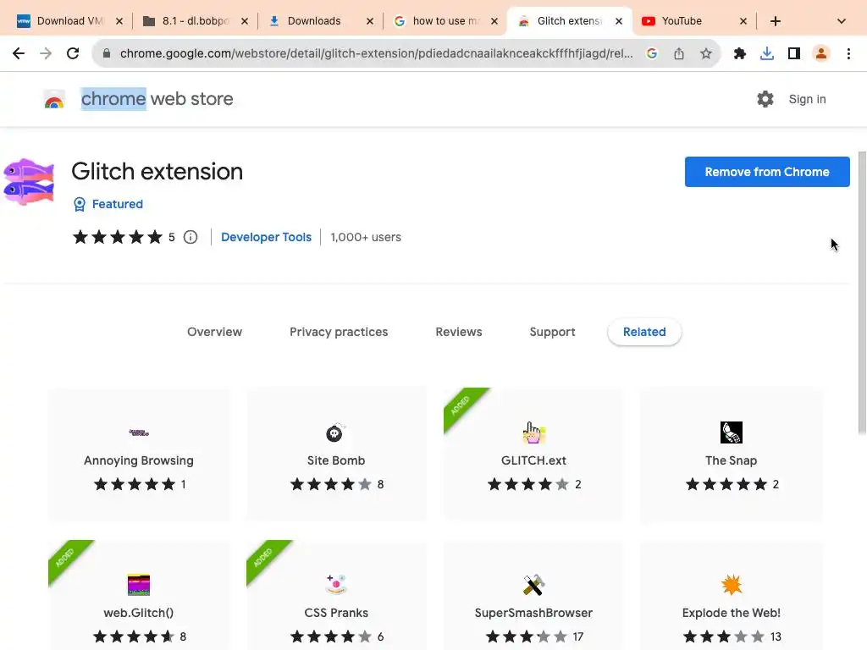Open the Chrome profile avatar

[821, 53]
